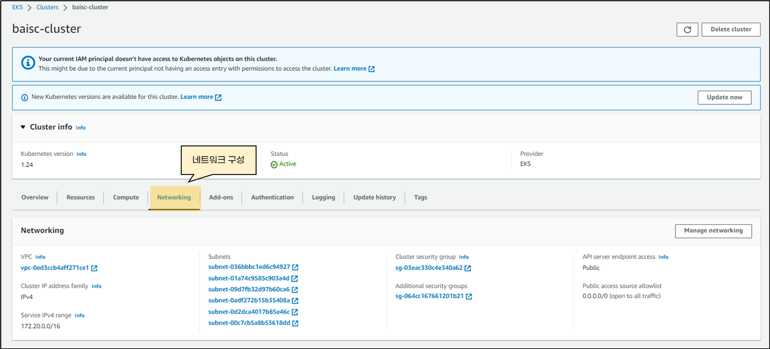This screenshot has width=770, height=349.
Task: Select the Public endpoint access value
Action: pyautogui.click(x=591, y=268)
